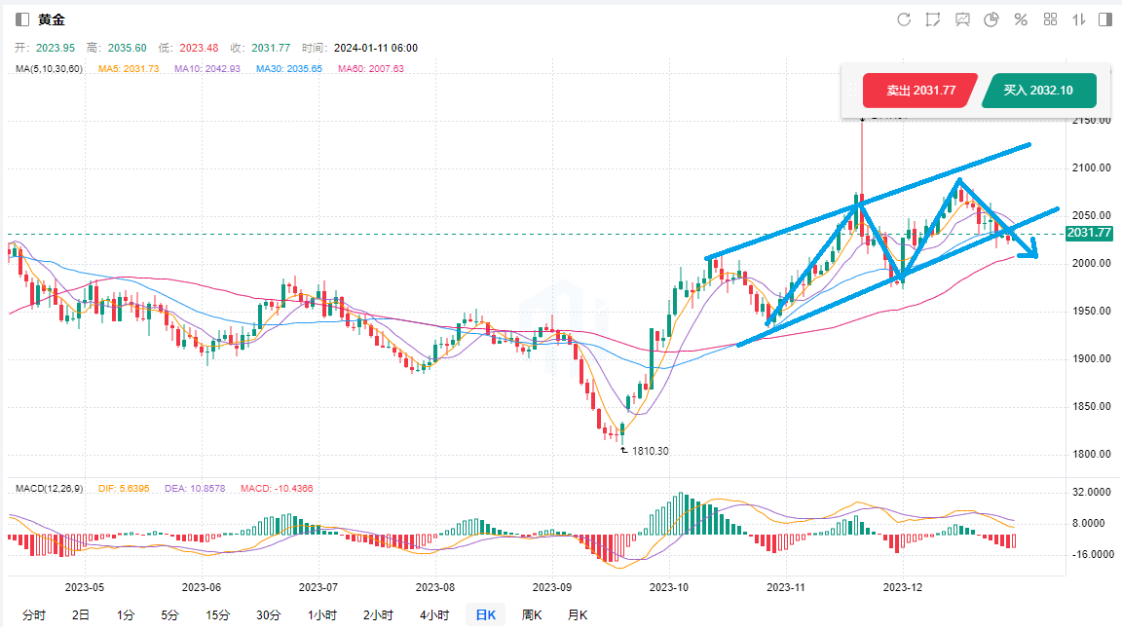The width and height of the screenshot is (1122, 631).
Task: Choose the 15分 interval tab
Action: (218, 615)
